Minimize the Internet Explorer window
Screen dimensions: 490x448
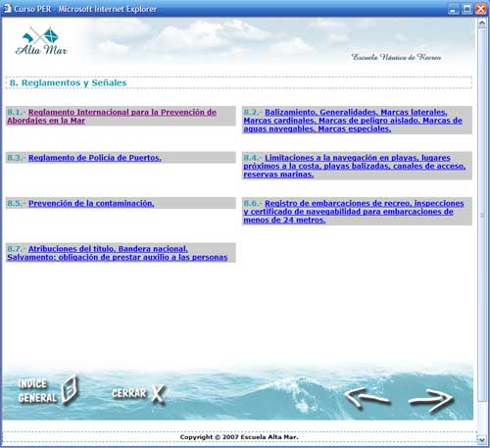(453, 9)
